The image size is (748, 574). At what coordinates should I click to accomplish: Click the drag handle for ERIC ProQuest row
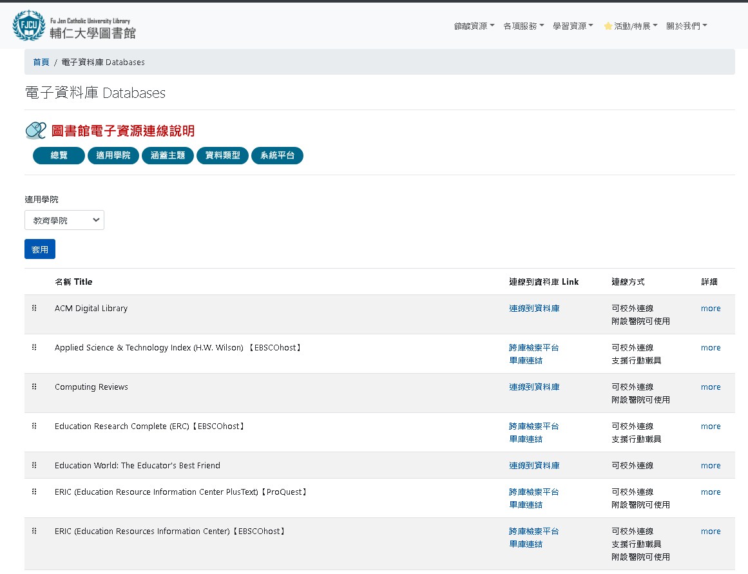click(x=34, y=492)
